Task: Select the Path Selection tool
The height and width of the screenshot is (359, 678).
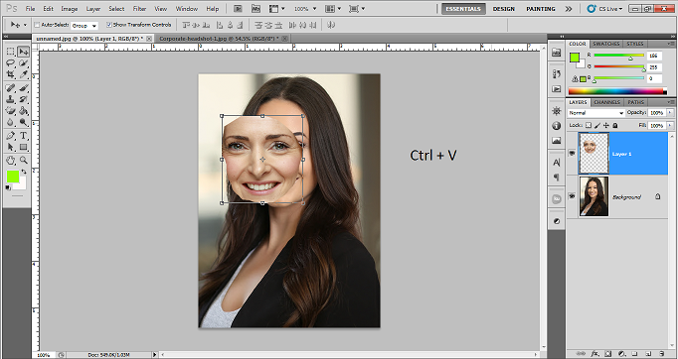Action: (x=10, y=147)
